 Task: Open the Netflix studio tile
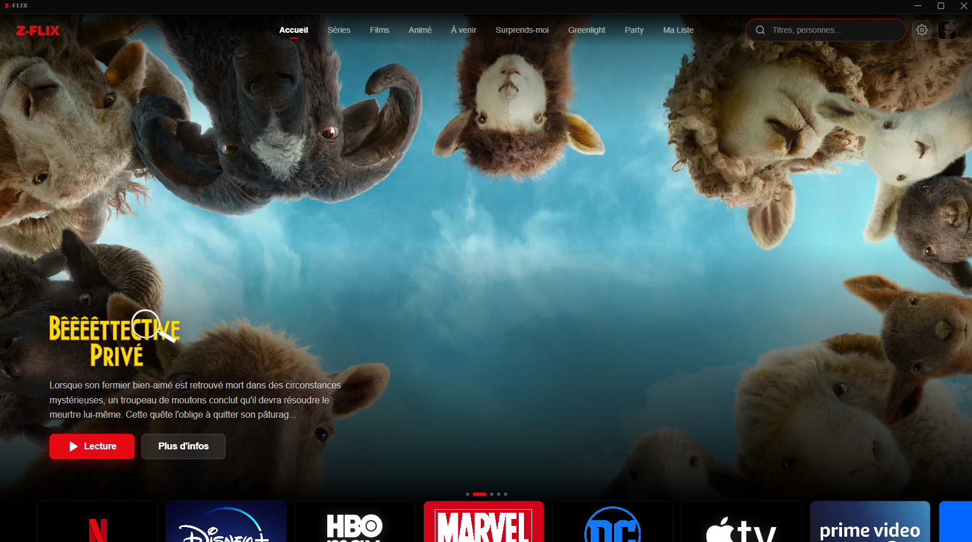[x=97, y=521]
